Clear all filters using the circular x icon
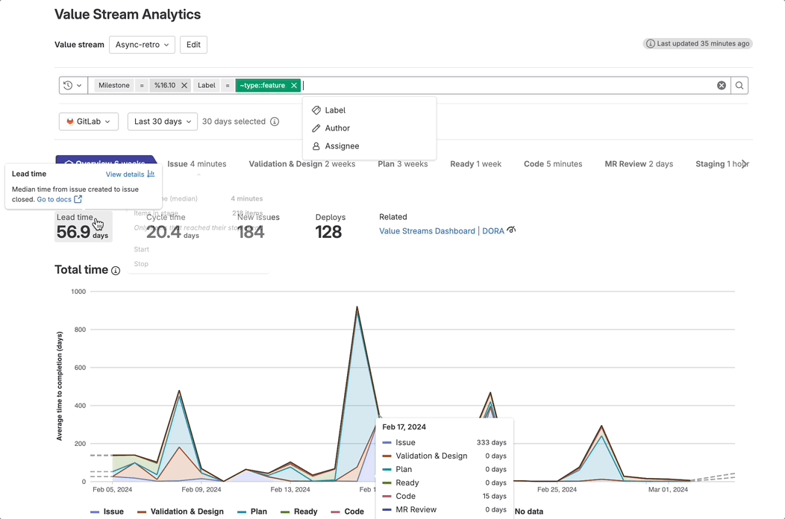This screenshot has width=785, height=519. (x=721, y=85)
